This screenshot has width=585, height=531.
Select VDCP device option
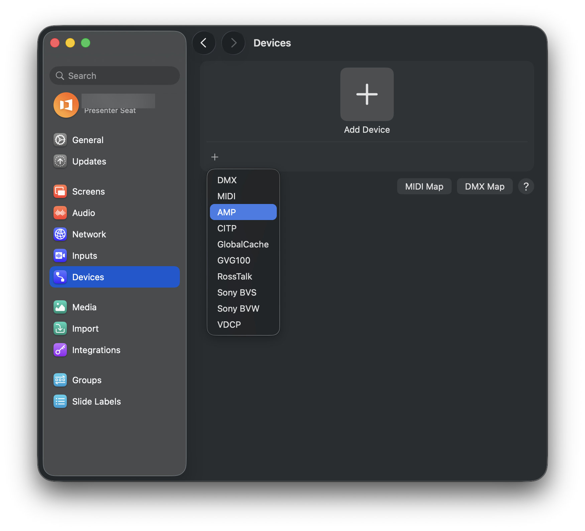[x=243, y=324]
